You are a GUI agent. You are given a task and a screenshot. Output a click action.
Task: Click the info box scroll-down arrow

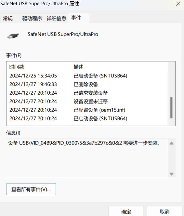(171, 174)
